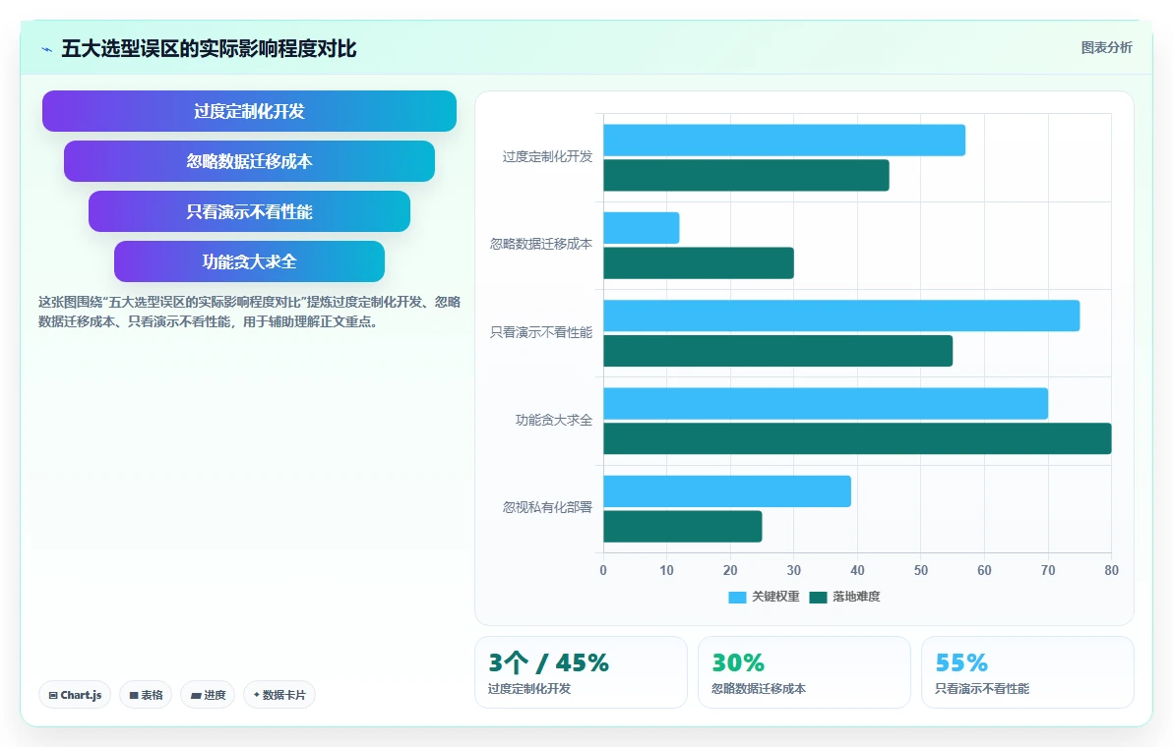The image size is (1173, 747).
Task: Click the 进度 tag chip
Action: (208, 695)
